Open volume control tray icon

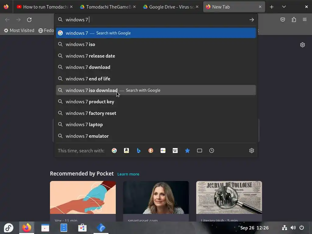293,228
